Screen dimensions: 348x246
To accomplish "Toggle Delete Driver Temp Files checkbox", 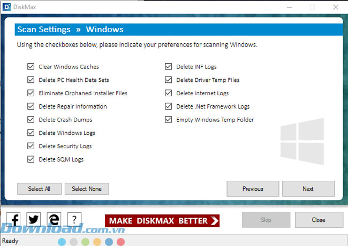I will pyautogui.click(x=169, y=80).
